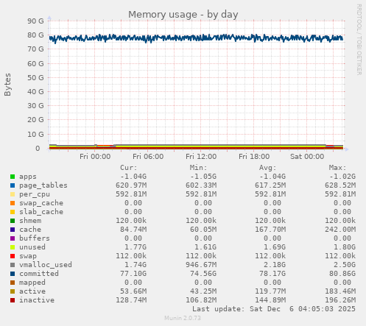Click the pale yellow per_cpu swatch
This screenshot has height=326, width=366.
pyautogui.click(x=13, y=194)
